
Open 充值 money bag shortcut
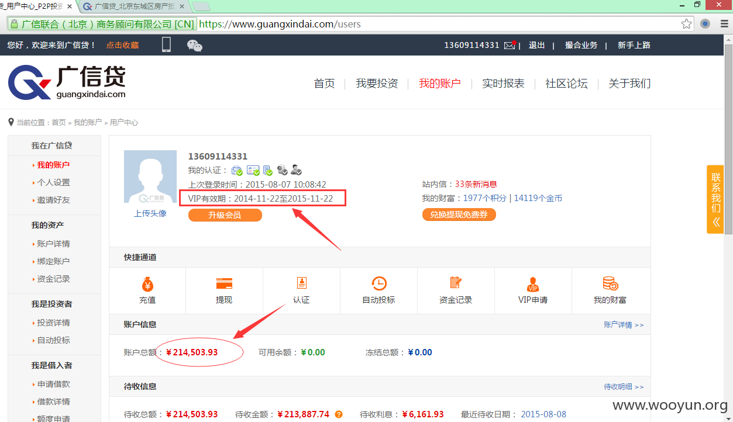pyautogui.click(x=147, y=283)
